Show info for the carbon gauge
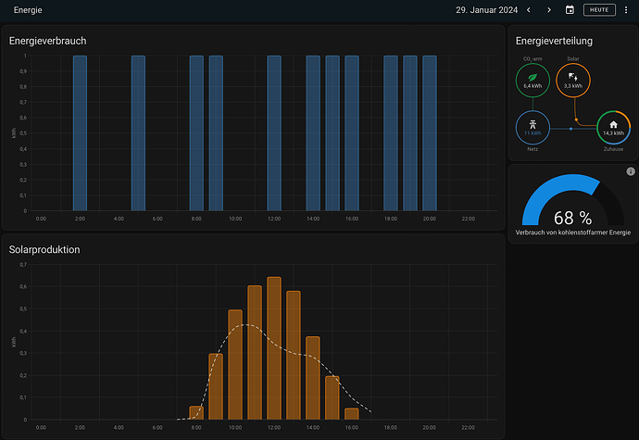 (630, 171)
